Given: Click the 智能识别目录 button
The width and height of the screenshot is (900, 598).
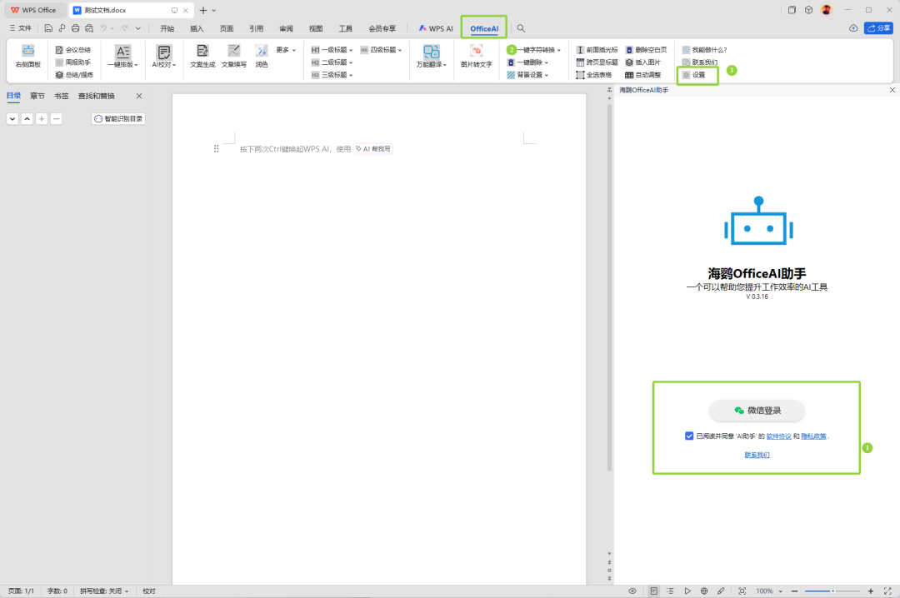Looking at the screenshot, I should pyautogui.click(x=118, y=119).
